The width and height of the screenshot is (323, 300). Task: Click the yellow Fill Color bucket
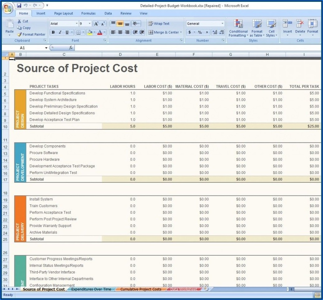[90, 32]
